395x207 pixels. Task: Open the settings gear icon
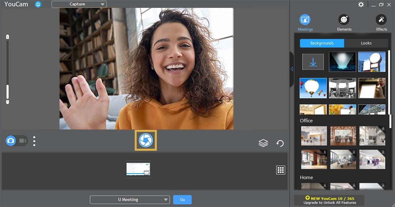click(x=361, y=4)
